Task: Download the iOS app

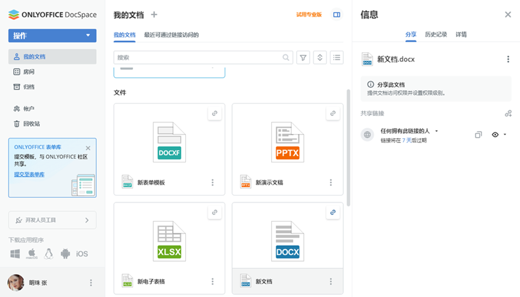Action: pyautogui.click(x=82, y=254)
